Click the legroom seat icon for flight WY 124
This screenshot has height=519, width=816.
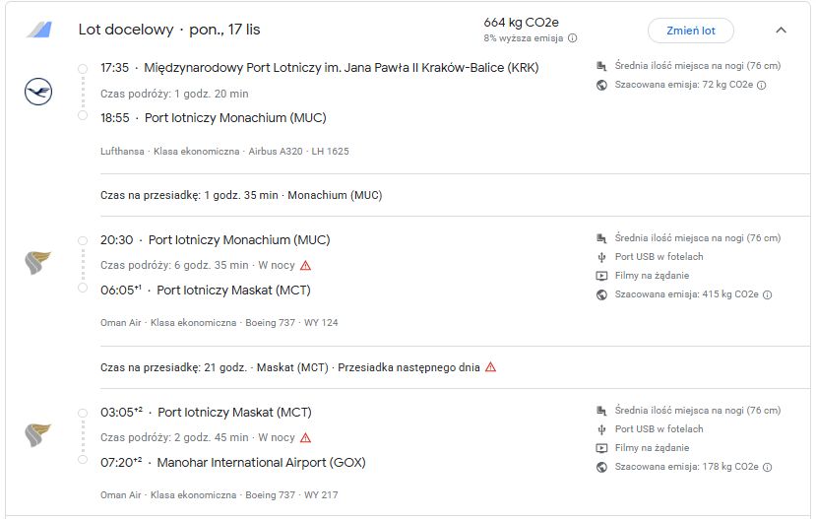(x=601, y=238)
